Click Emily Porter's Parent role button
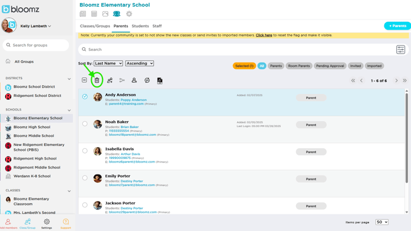 pos(311,179)
